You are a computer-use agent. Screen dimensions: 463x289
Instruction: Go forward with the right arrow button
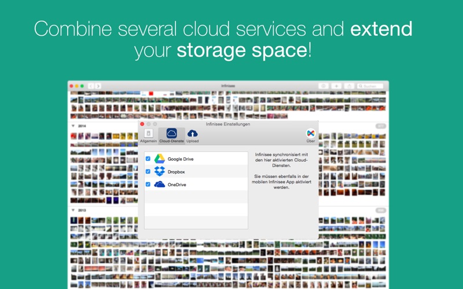(98, 86)
